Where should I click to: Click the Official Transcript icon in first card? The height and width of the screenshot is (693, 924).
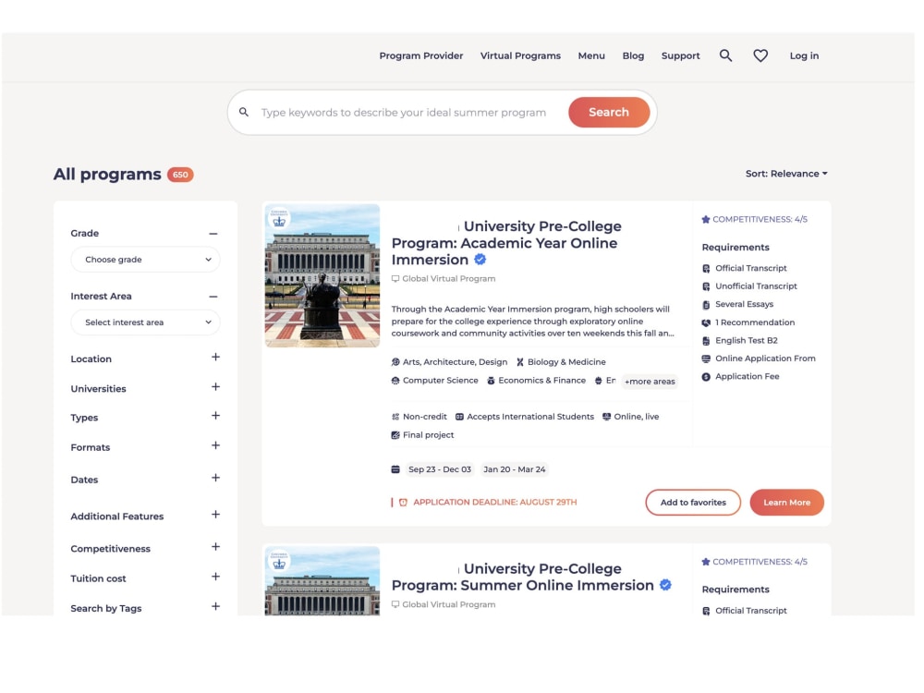pos(706,268)
